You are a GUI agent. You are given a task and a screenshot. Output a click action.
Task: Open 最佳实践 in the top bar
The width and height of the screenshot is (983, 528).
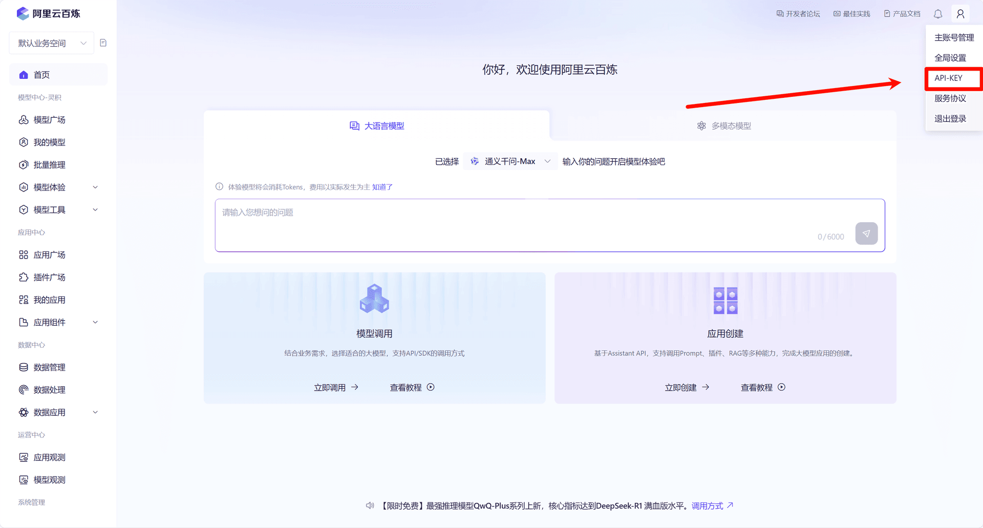[x=852, y=14]
